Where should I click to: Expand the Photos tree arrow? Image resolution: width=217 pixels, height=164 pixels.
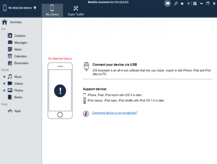pyautogui.click(x=4, y=91)
